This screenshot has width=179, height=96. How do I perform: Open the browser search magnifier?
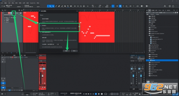[x=174, y=10]
